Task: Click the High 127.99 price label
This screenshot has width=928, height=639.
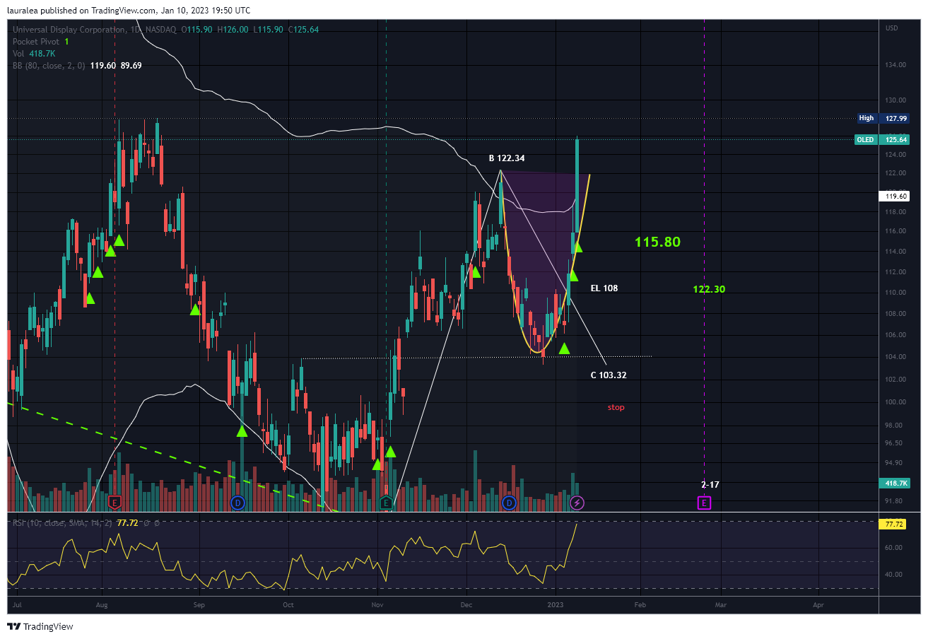Action: click(883, 118)
